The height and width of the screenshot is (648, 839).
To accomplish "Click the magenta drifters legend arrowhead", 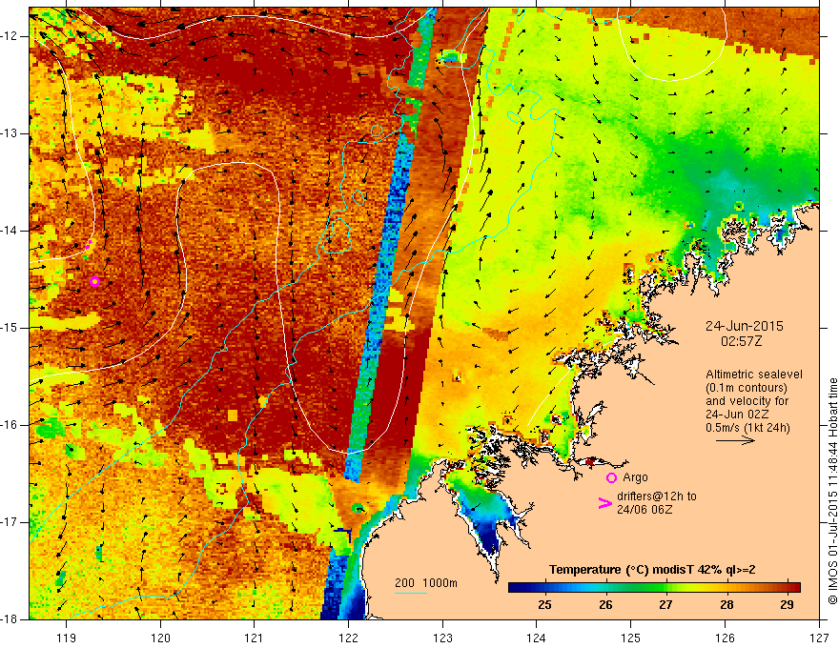I will tap(604, 503).
